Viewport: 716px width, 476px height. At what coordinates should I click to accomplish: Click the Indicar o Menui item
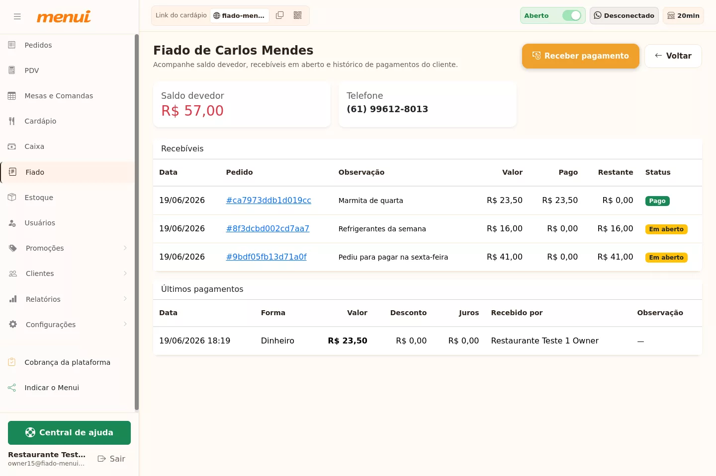(x=68, y=388)
